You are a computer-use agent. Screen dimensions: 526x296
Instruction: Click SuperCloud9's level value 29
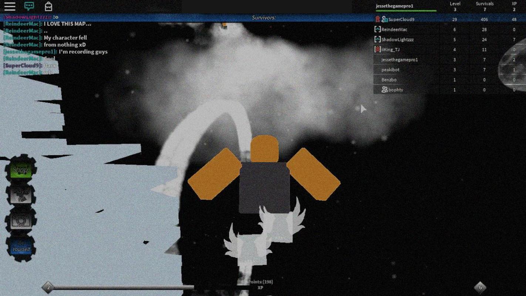(455, 20)
